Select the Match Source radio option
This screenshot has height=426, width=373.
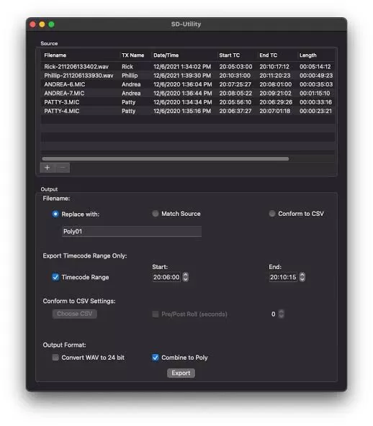(155, 214)
